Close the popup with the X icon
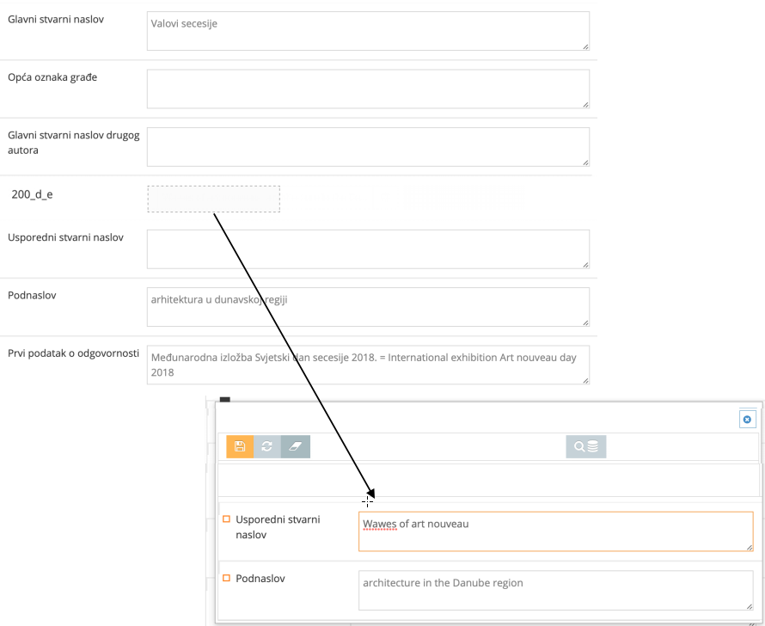The height and width of the screenshot is (626, 765). coord(747,419)
